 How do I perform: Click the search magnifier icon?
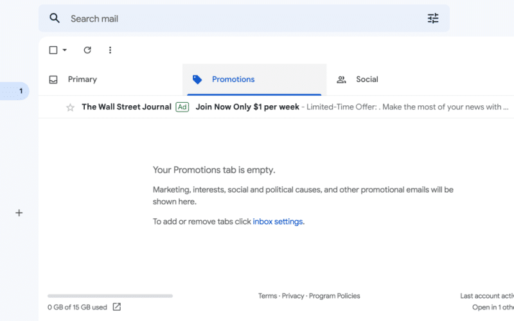[55, 19]
